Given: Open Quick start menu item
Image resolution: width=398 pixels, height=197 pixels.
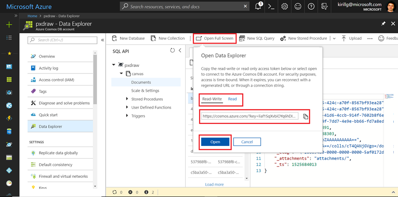Looking at the screenshot, I should (60, 115).
